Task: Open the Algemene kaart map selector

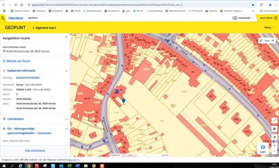Action: (45, 28)
